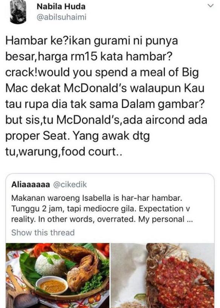
Task: Open the @cikedik handle
Action: click(70, 184)
